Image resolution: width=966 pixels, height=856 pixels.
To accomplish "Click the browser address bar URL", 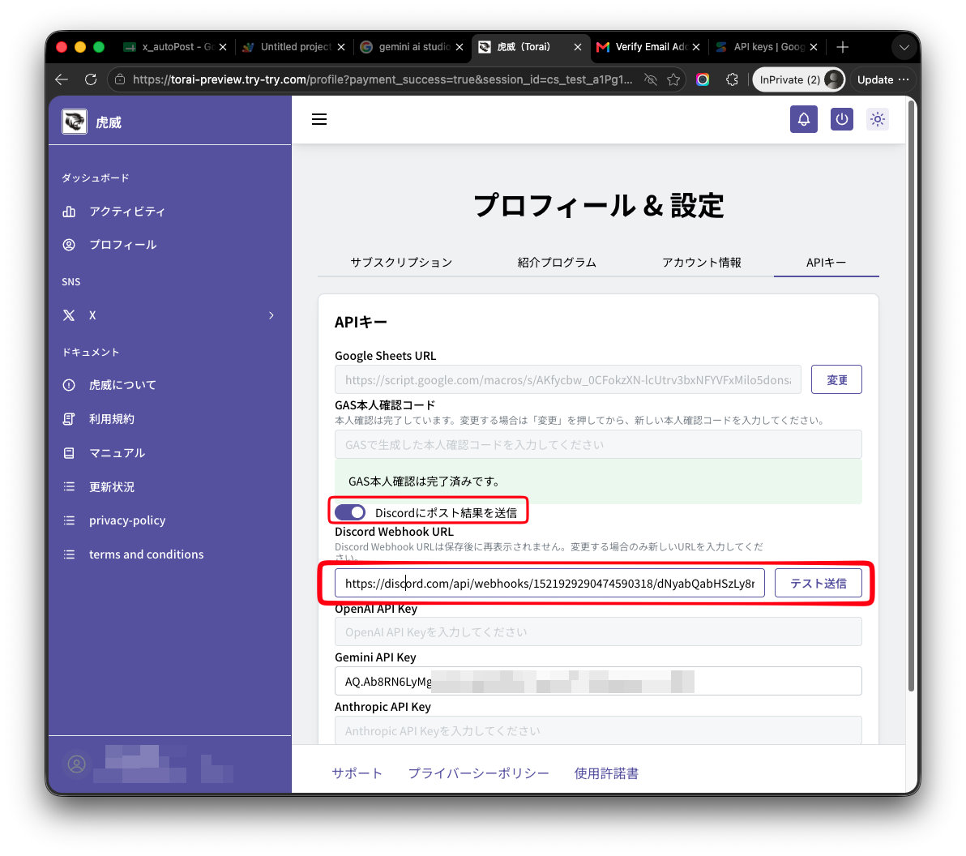I will point(382,79).
